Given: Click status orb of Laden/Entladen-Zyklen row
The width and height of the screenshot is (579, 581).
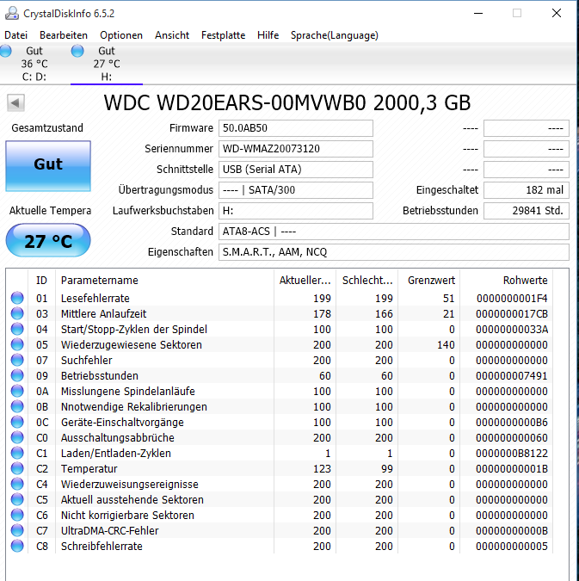Looking at the screenshot, I should point(17,453).
